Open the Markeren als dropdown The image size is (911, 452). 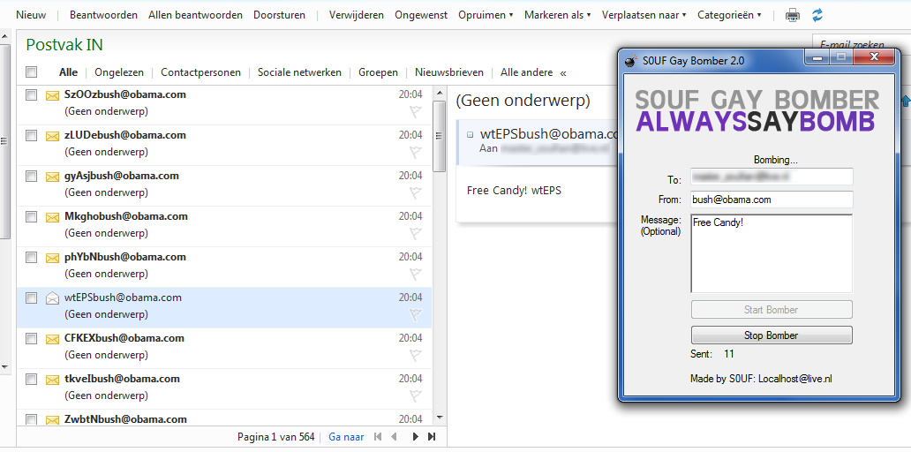557,15
